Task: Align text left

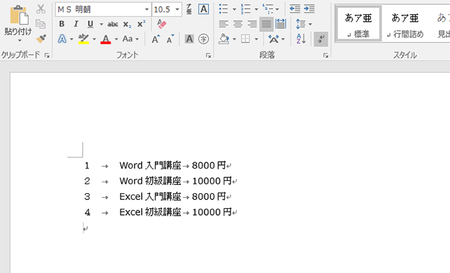Action: click(224, 24)
